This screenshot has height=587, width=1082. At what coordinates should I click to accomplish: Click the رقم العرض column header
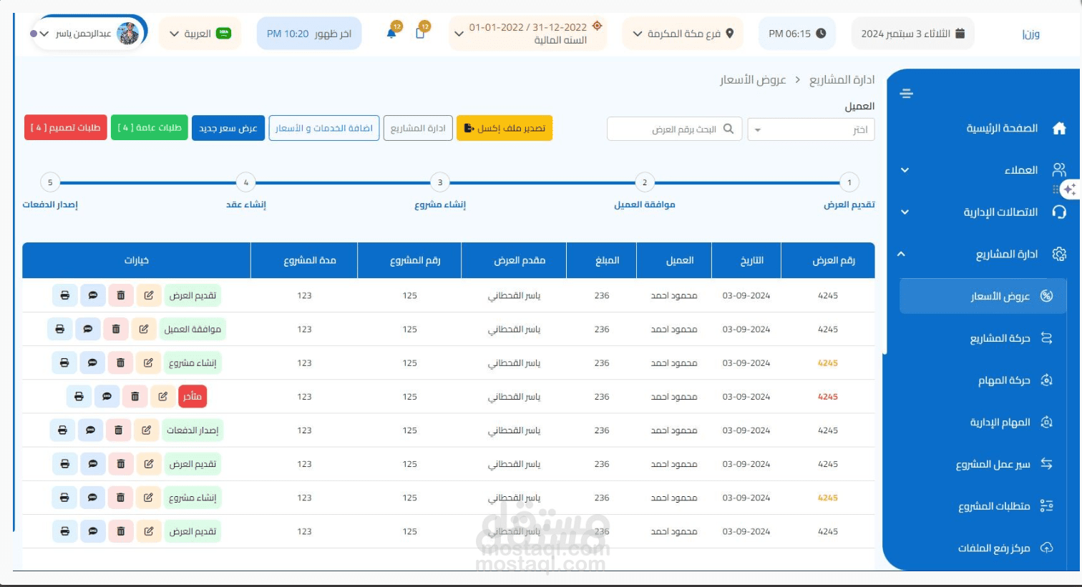[x=828, y=260]
